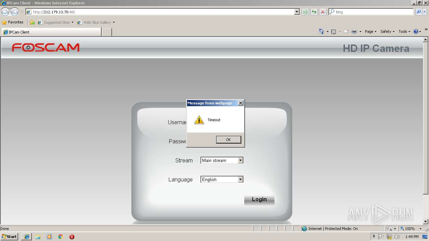Click the 100% zoom level button
This screenshot has width=429, height=241.
(407, 229)
